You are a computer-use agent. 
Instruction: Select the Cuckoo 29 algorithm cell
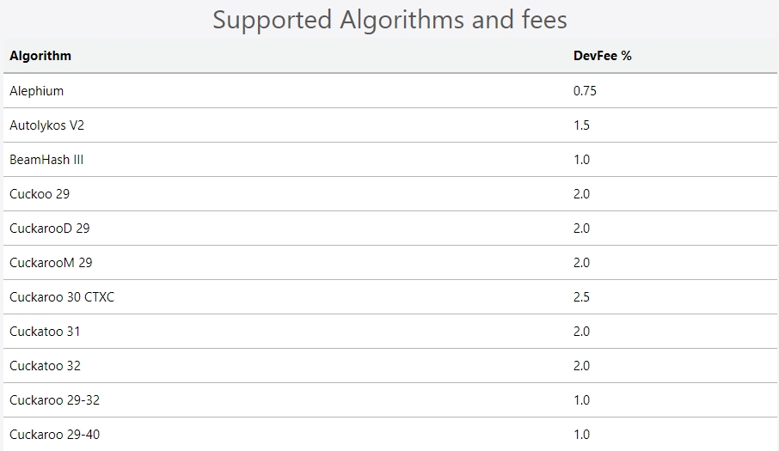tap(40, 194)
